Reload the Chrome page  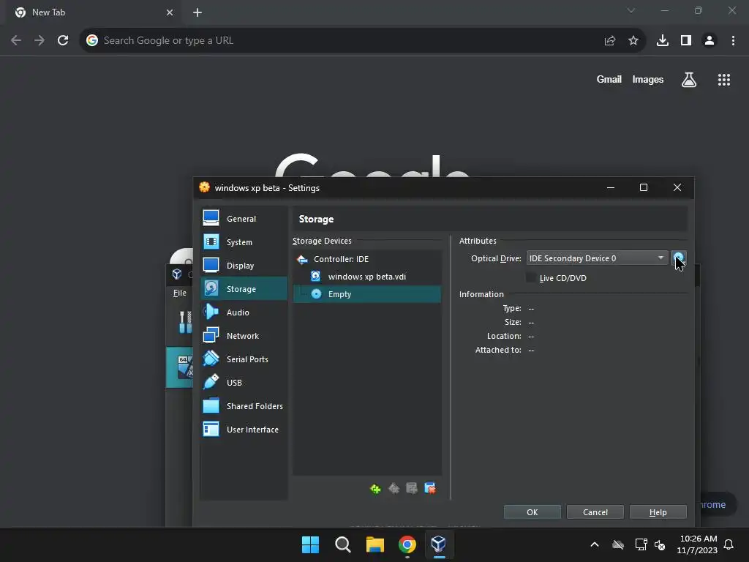pyautogui.click(x=63, y=41)
